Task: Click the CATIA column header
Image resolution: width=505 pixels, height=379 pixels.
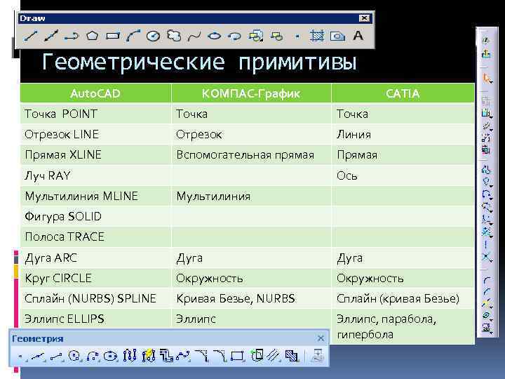Action: click(x=403, y=93)
